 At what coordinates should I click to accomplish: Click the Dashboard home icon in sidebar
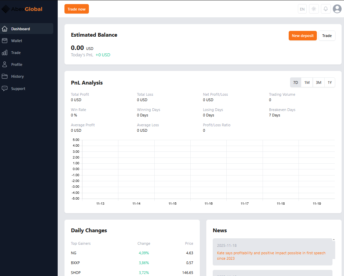5,29
